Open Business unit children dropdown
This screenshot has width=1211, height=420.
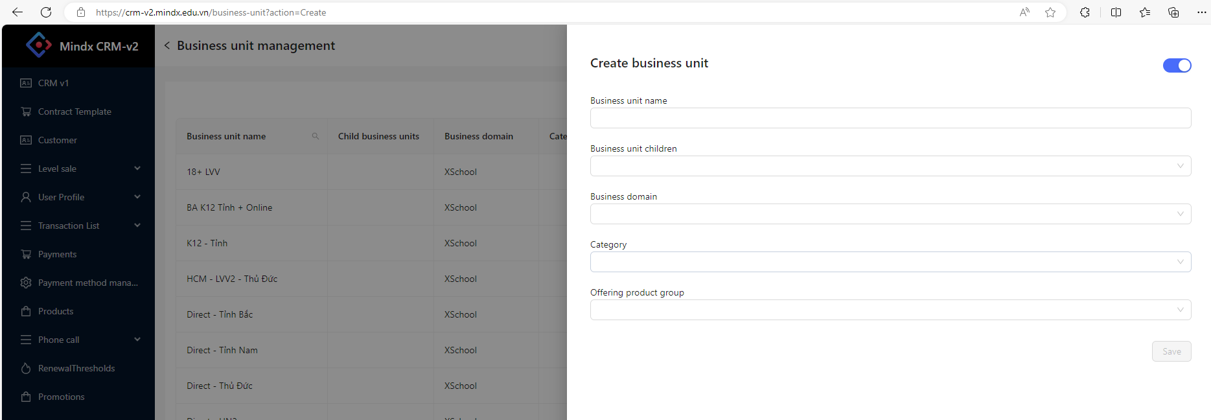coord(890,166)
